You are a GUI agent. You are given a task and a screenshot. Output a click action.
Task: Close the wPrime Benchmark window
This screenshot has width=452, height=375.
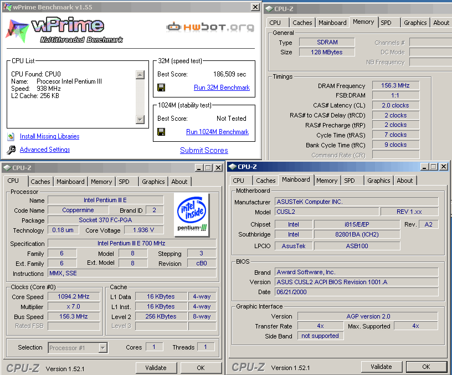click(x=255, y=7)
